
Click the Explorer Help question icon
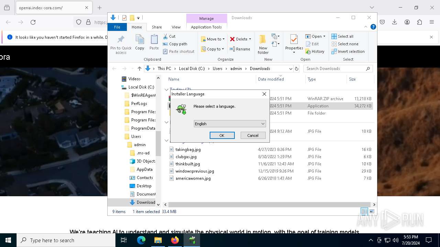pyautogui.click(x=373, y=27)
